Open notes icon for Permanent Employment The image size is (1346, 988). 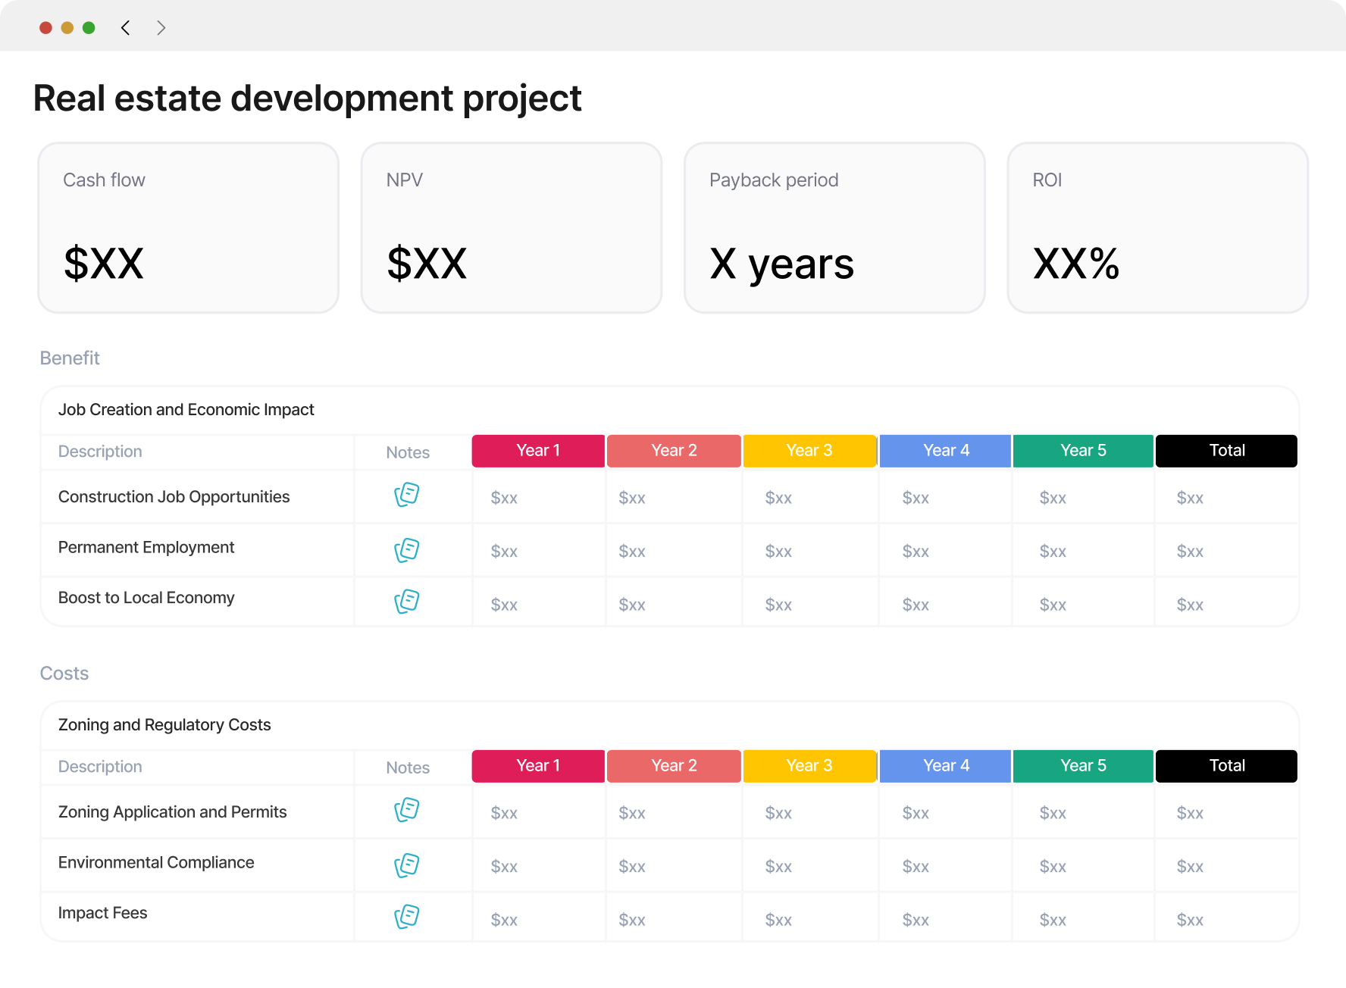[407, 550]
